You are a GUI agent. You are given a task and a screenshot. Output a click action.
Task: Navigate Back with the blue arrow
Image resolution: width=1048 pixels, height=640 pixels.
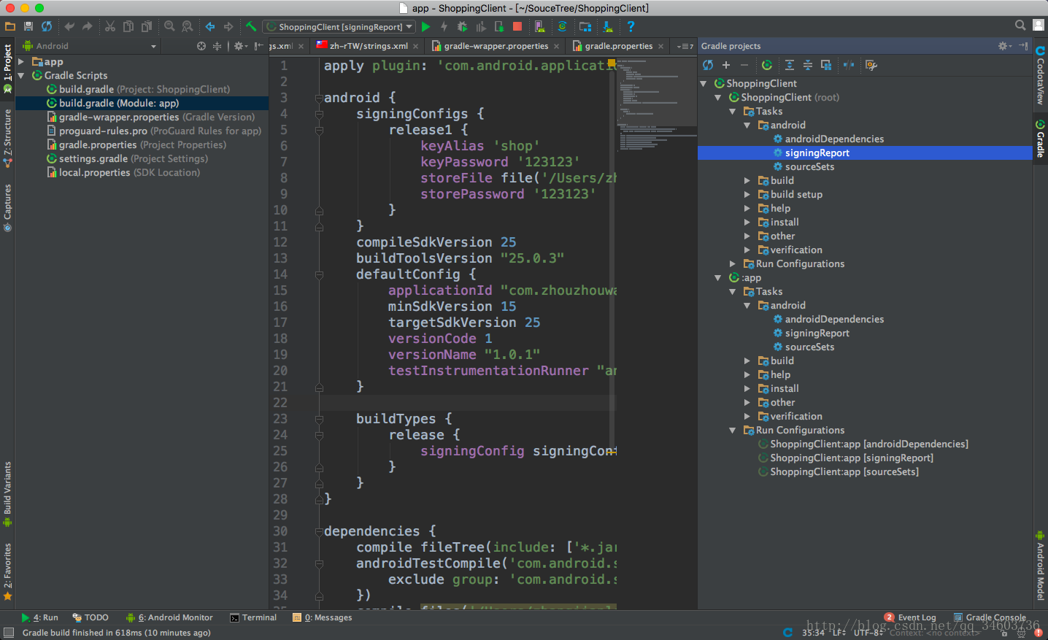point(210,26)
